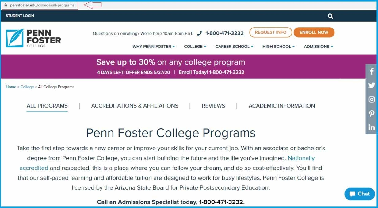378x208 pixels.
Task: Open the WHY PENN FOSTER dropdown
Action: (153, 47)
